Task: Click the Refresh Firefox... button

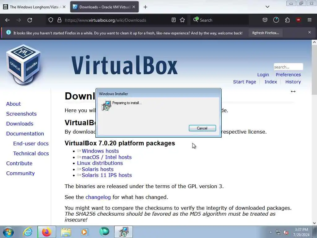Action: tap(265, 33)
